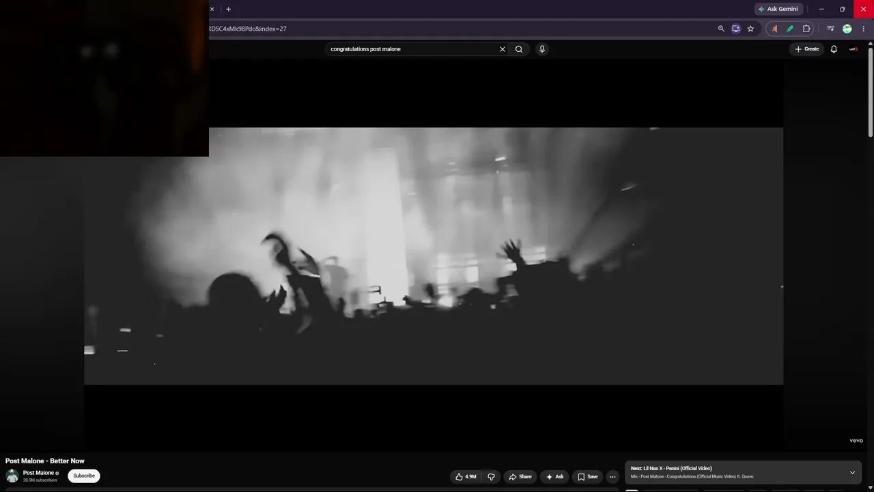Subscribe to the Post Malone channel

[84, 476]
